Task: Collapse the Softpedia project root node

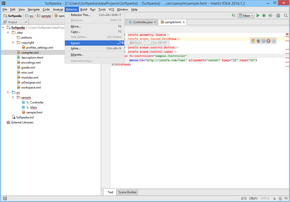Action: pos(3,28)
